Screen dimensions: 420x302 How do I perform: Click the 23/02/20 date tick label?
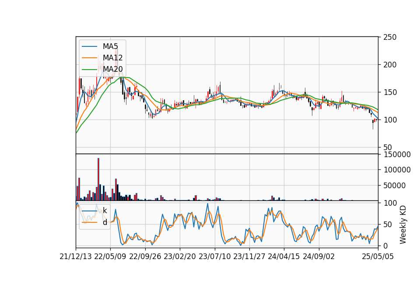coord(180,257)
